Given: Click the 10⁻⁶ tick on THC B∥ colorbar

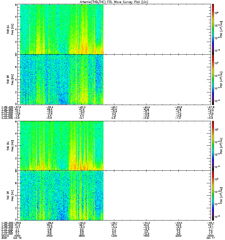Looking at the screenshot, I should point(217,217).
